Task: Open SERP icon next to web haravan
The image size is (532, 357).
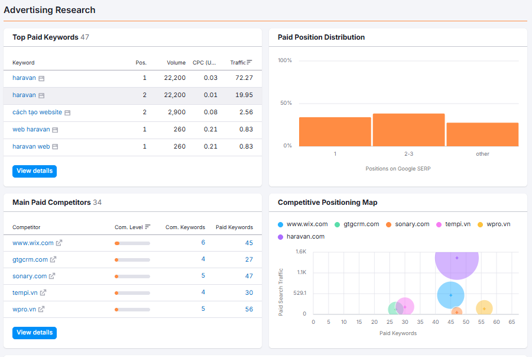Action: [x=56, y=130]
